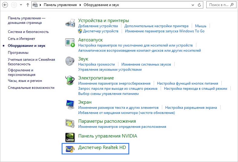Refresh the current page
The width and height of the screenshot is (238, 162).
pos(199,5)
